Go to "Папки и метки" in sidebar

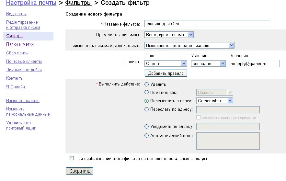[x=20, y=44]
